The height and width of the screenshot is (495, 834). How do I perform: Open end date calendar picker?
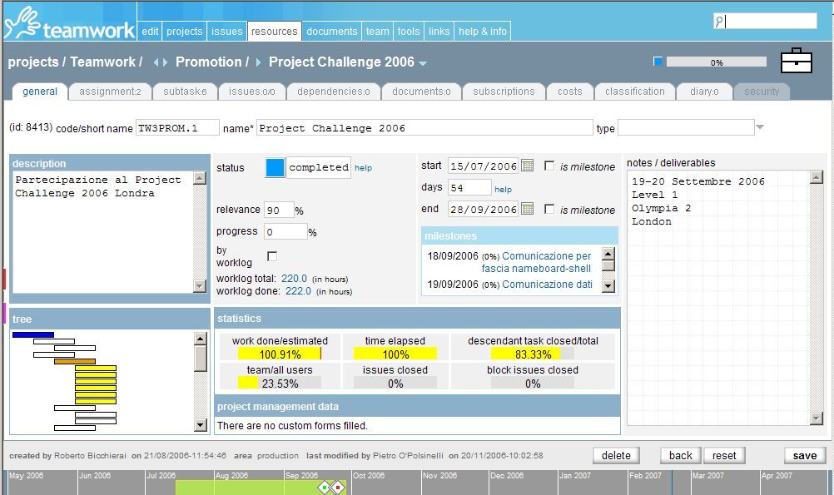pos(527,210)
